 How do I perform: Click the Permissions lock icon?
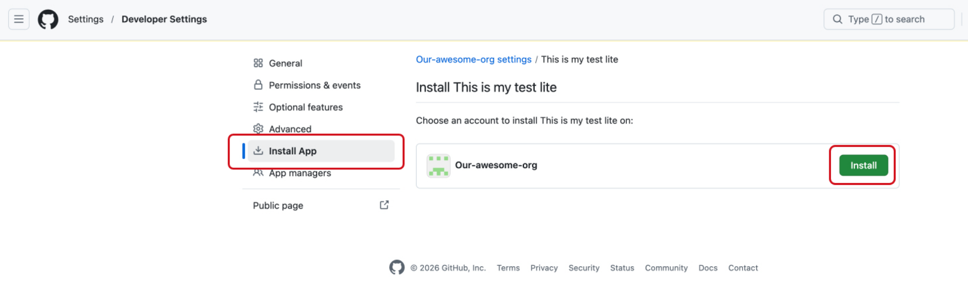pos(258,85)
